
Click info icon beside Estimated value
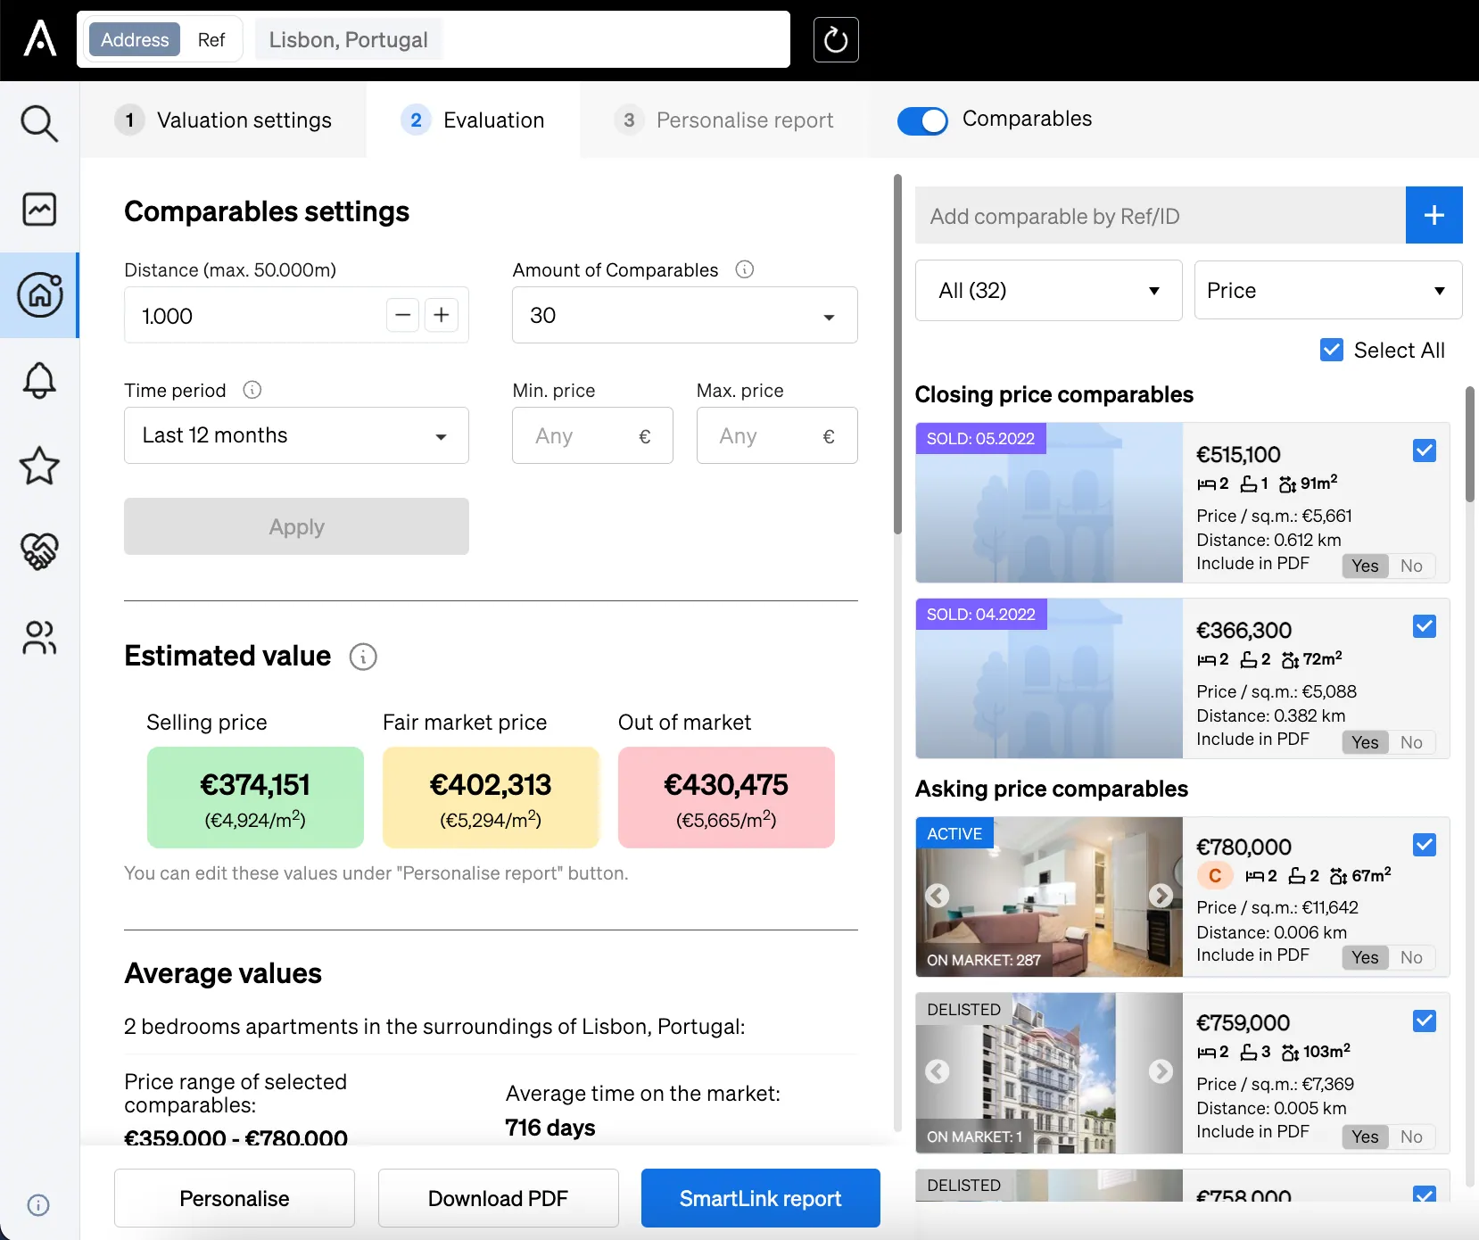click(363, 657)
